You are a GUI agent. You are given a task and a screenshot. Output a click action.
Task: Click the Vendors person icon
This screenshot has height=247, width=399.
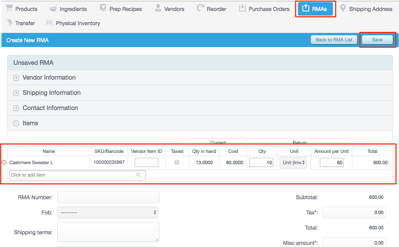point(158,8)
